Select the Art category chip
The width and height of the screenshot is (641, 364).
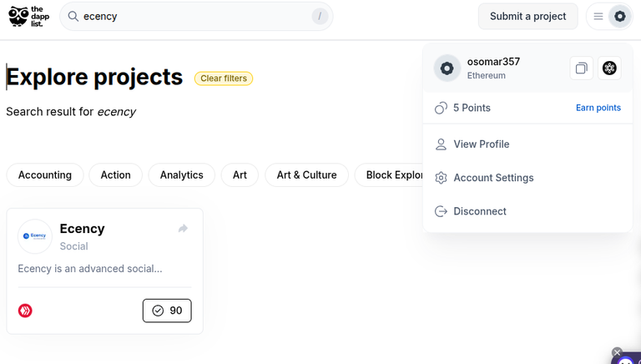240,175
